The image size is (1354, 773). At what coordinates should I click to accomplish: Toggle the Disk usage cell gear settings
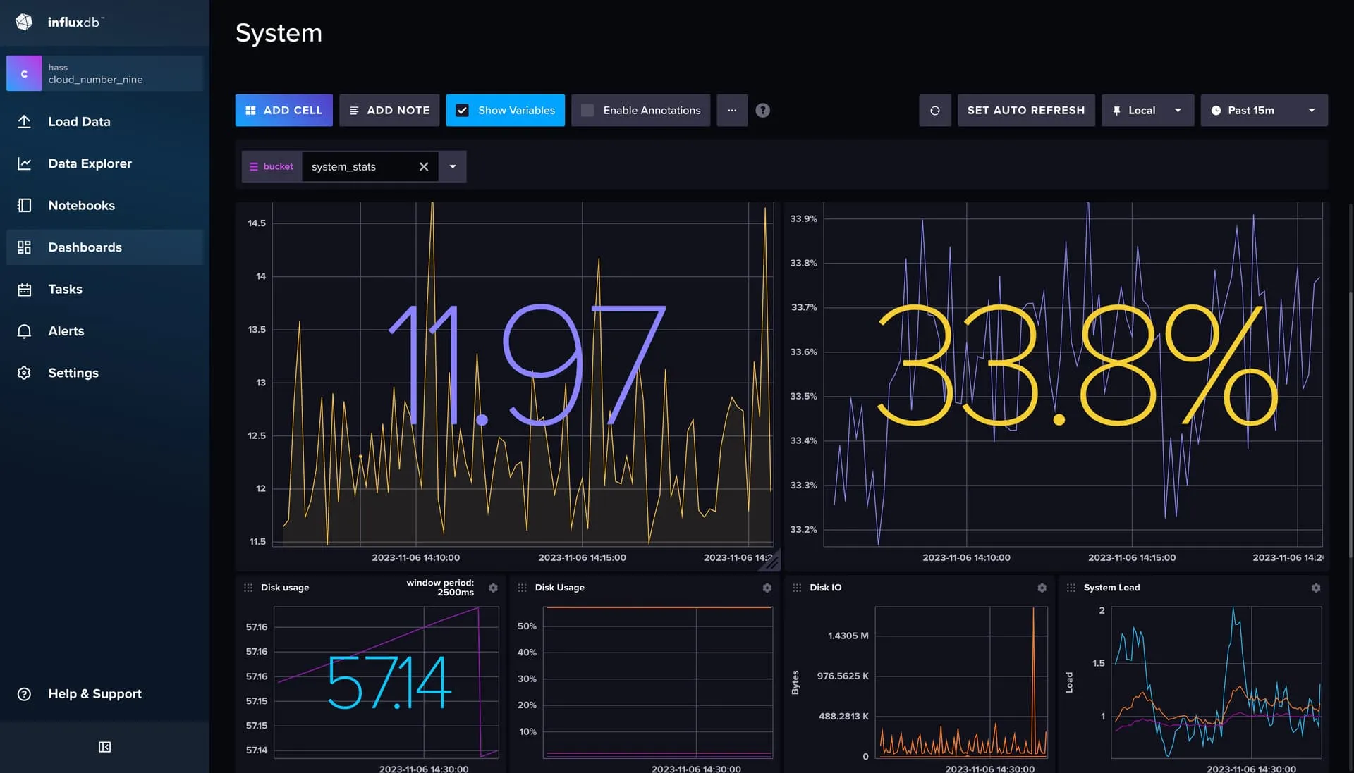pyautogui.click(x=492, y=587)
